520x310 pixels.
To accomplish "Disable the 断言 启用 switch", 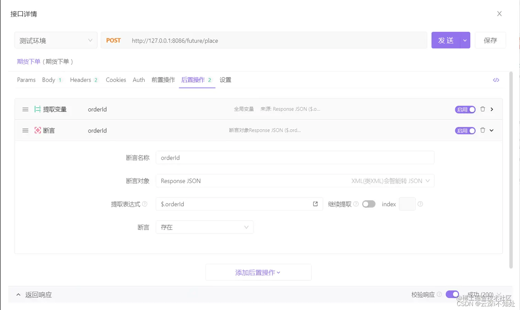I will click(465, 131).
